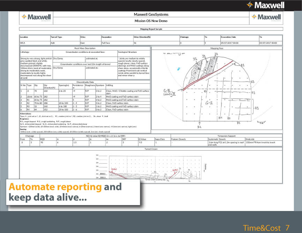Click the 'Supp.Class' column header
This screenshot has height=233, width=302.
point(160,139)
